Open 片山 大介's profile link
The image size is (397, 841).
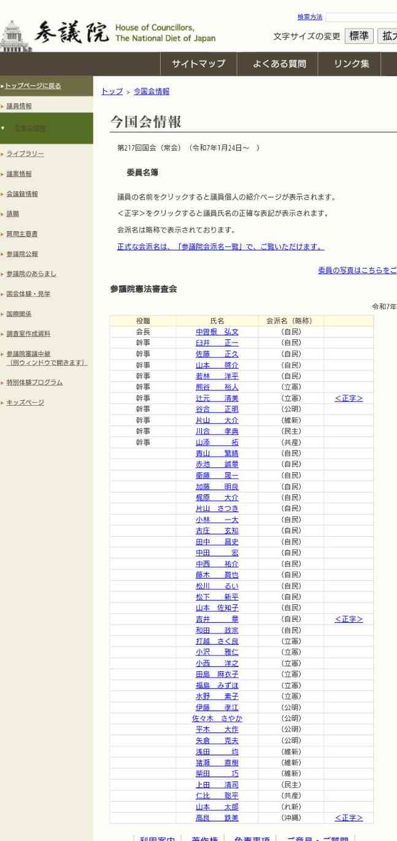(217, 421)
